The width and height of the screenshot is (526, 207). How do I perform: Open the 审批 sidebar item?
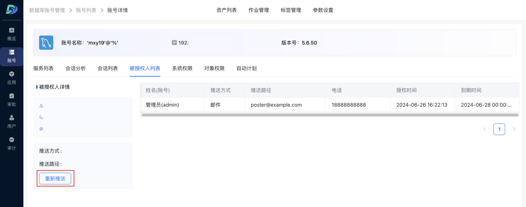(11, 100)
